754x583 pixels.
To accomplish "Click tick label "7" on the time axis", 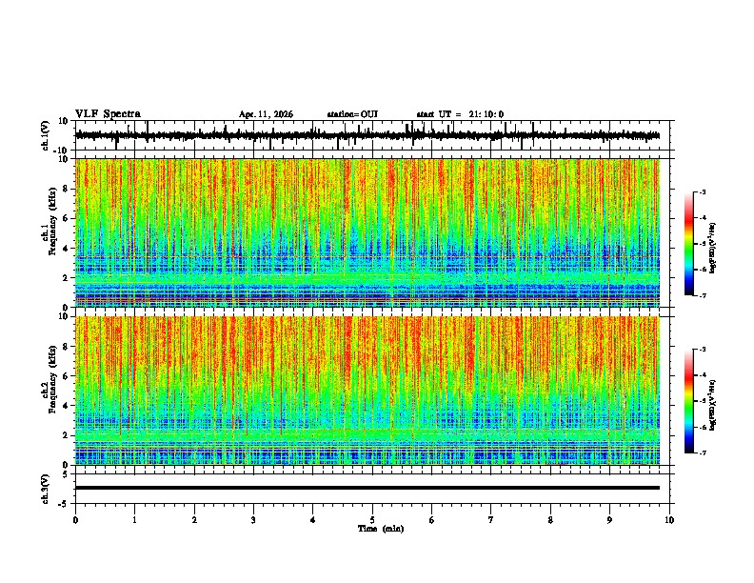I will click(491, 520).
